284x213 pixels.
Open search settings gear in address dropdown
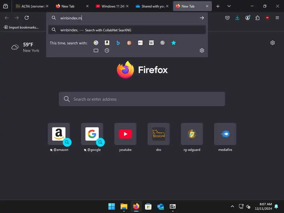click(202, 50)
